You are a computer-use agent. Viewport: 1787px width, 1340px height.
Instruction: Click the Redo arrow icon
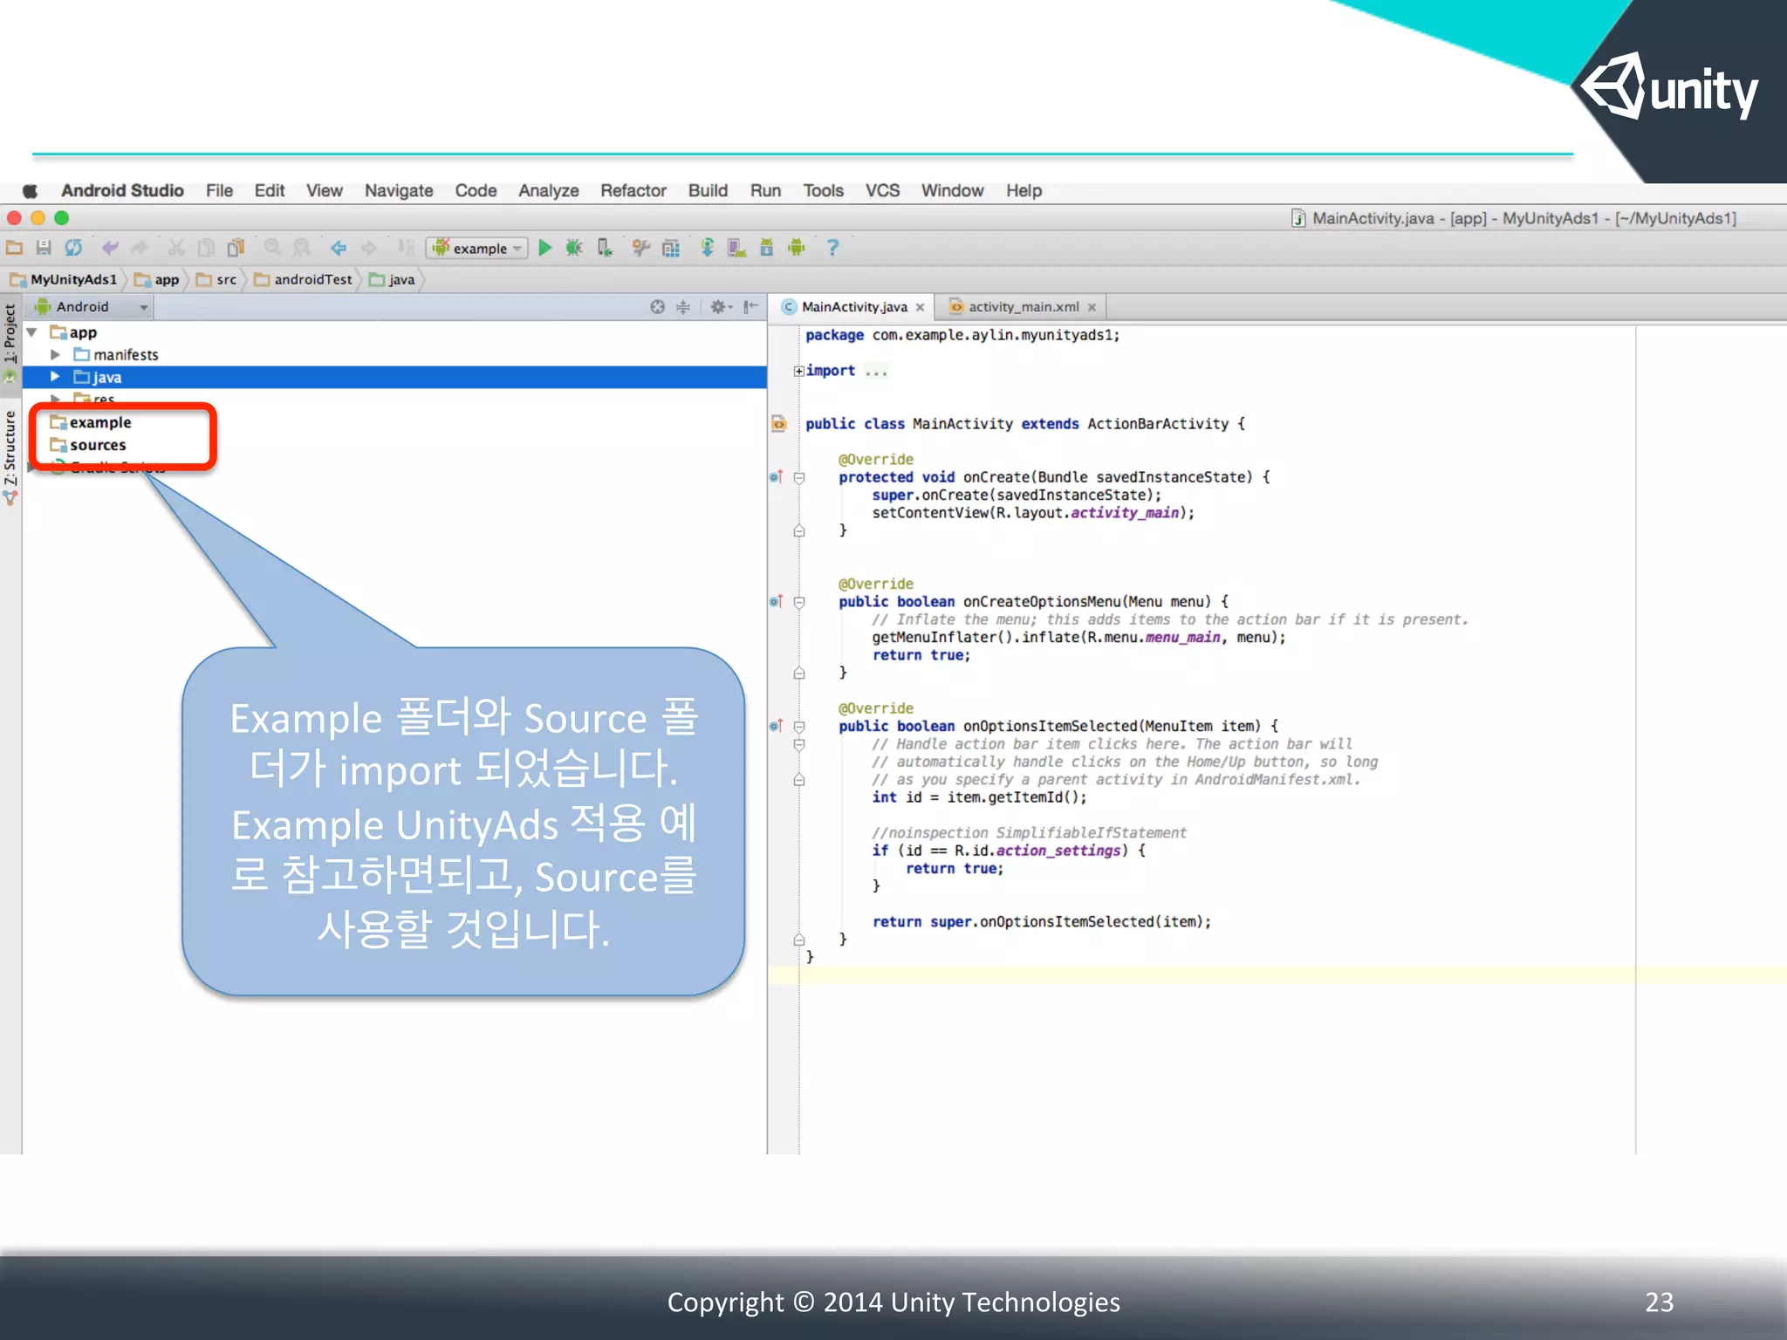click(x=140, y=249)
